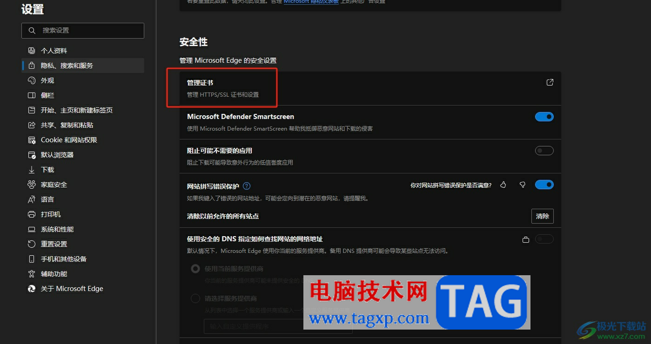The height and width of the screenshot is (344, 651).
Task: Select the 请选择服务提供商 radio button
Action: pos(195,298)
